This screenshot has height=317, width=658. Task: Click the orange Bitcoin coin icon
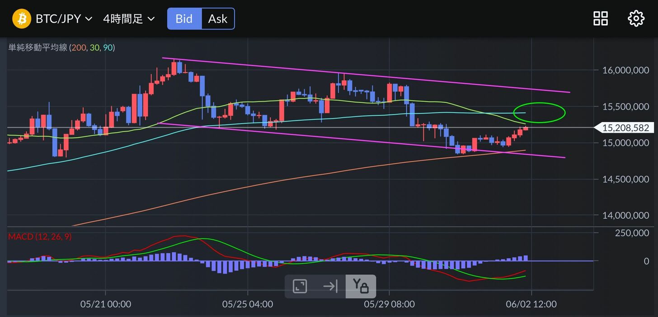pyautogui.click(x=21, y=19)
